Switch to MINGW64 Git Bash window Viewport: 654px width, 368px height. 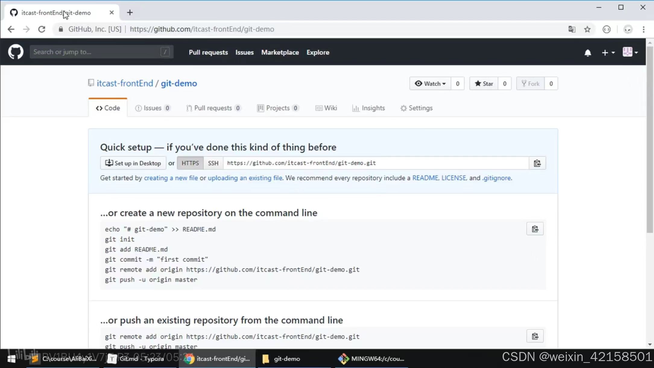point(371,359)
